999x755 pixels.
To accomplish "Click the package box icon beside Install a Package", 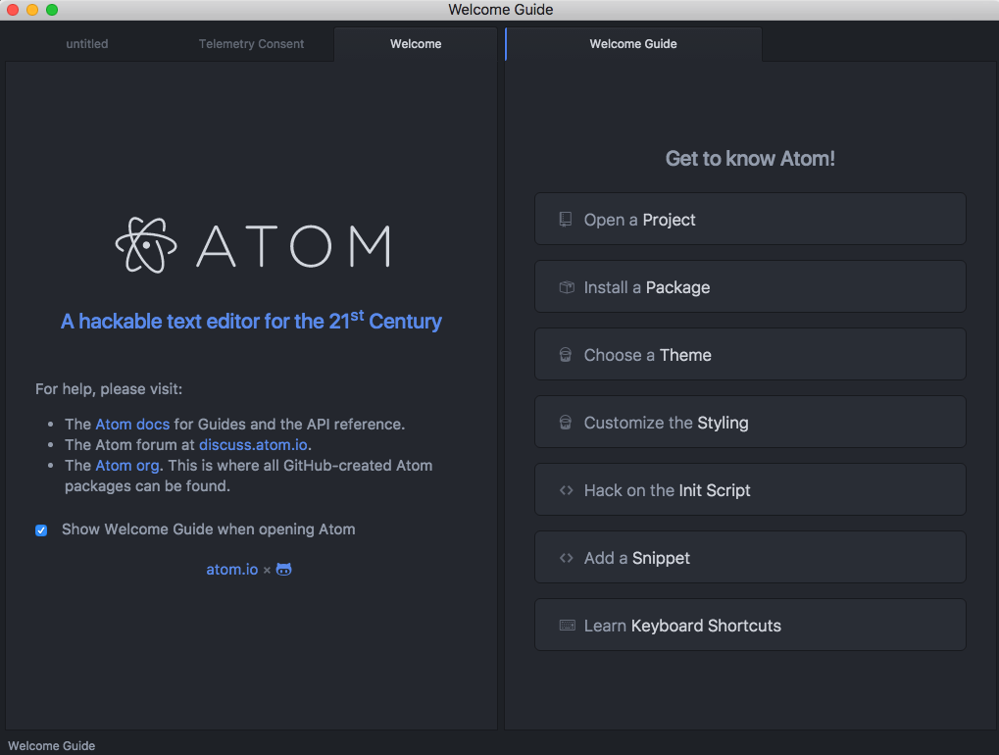I will (x=566, y=287).
